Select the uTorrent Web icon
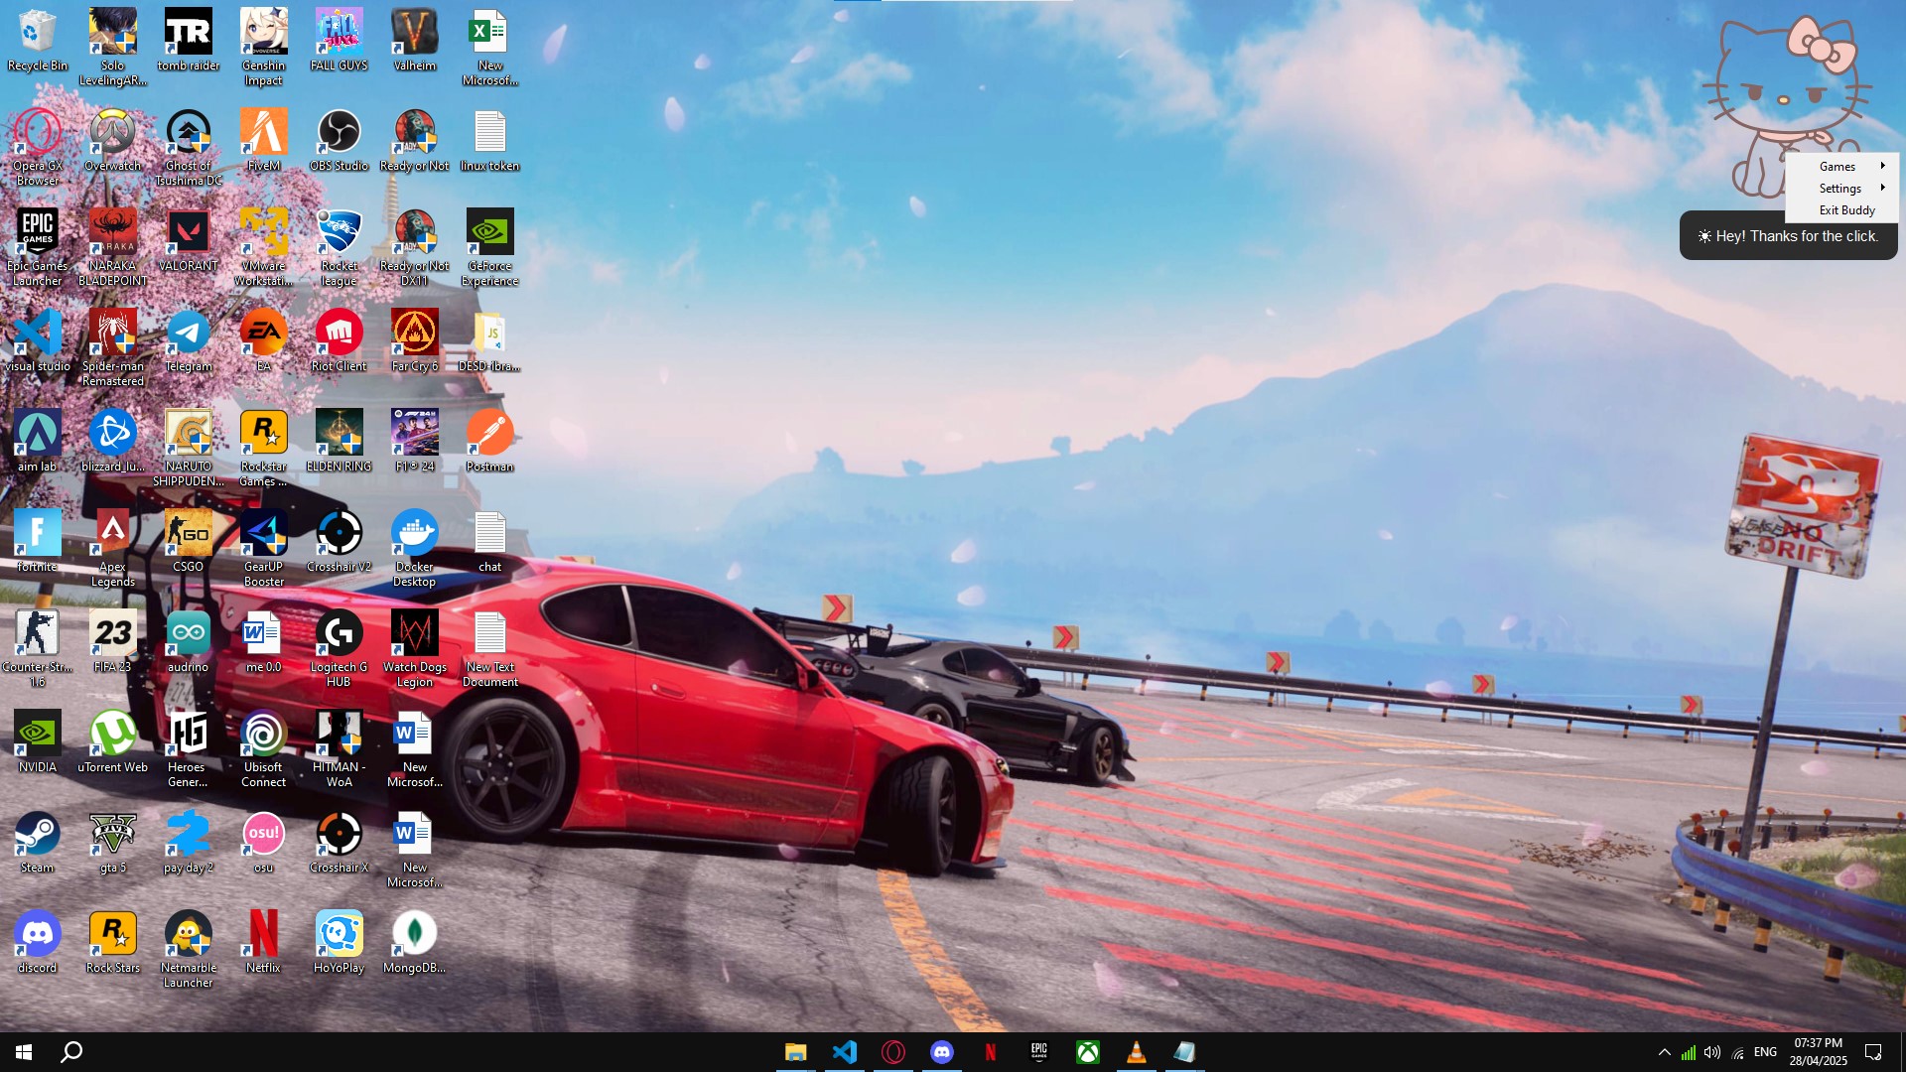Screen dimensions: 1906x1072 (113, 742)
